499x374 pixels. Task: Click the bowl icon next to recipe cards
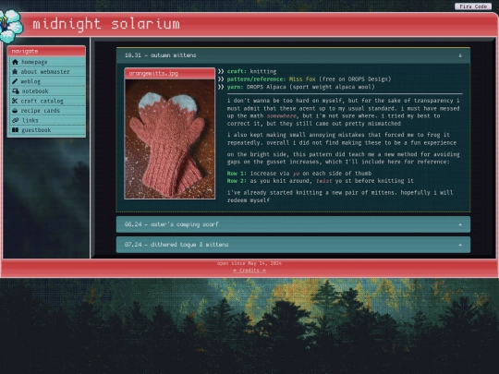(15, 111)
